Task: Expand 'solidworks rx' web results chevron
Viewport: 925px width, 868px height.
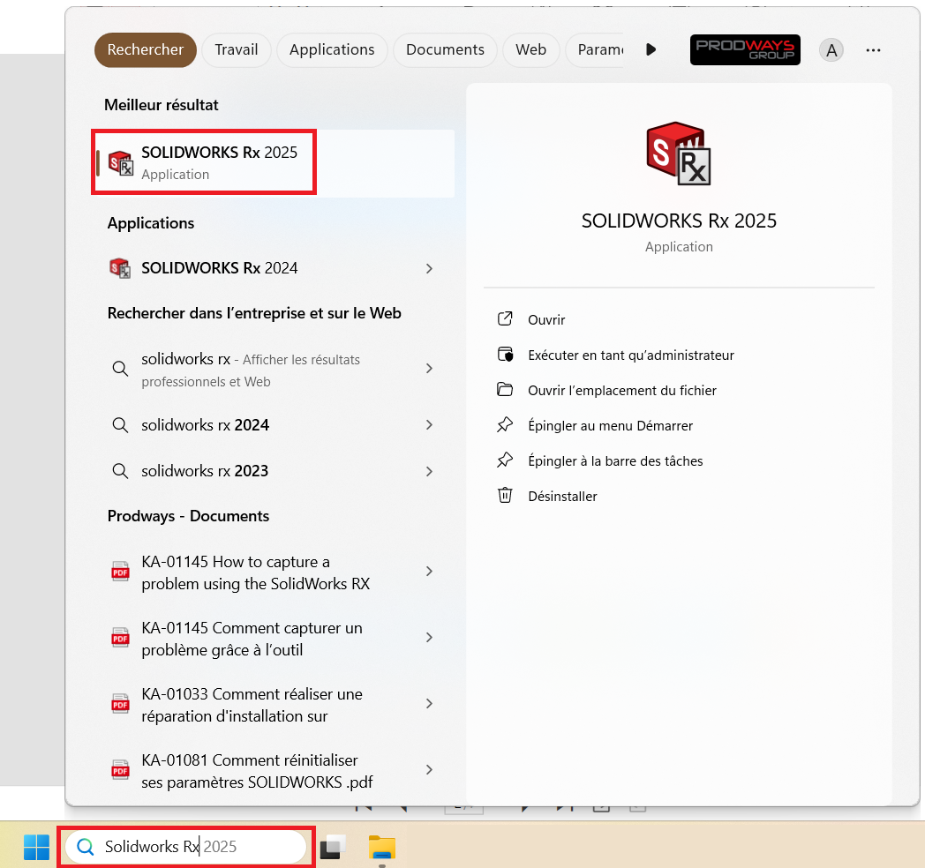Action: click(x=430, y=369)
